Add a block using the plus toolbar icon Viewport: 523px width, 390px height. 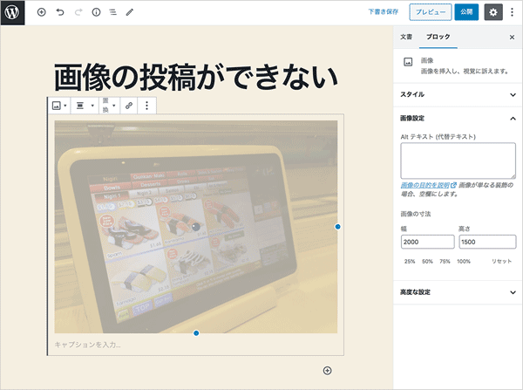(41, 12)
